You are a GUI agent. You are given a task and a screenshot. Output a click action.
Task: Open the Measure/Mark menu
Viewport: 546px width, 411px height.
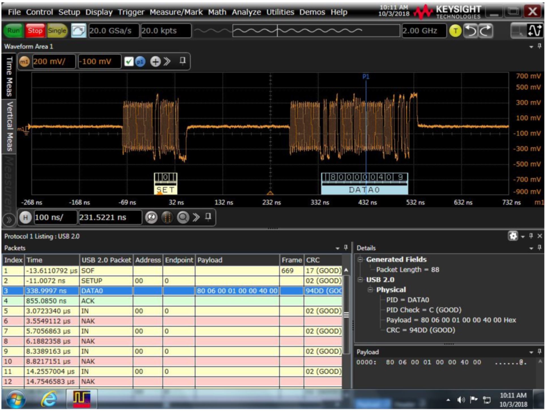tap(176, 12)
